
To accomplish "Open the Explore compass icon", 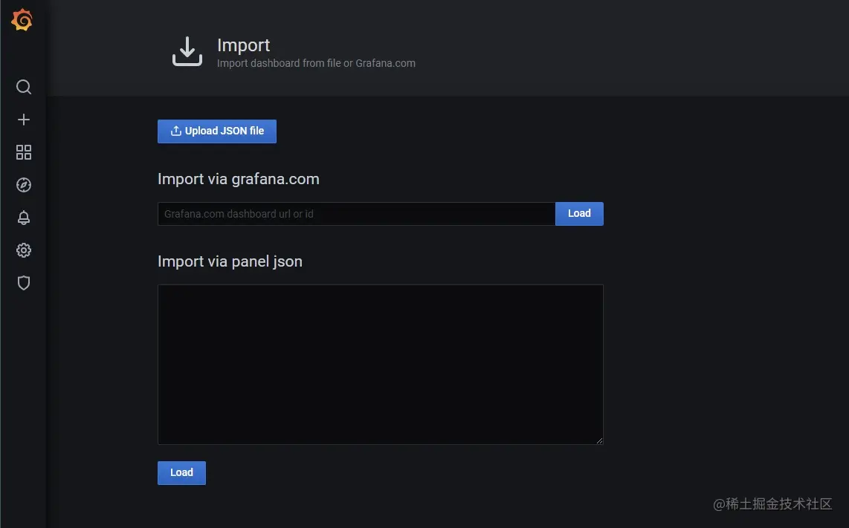I will click(x=23, y=185).
